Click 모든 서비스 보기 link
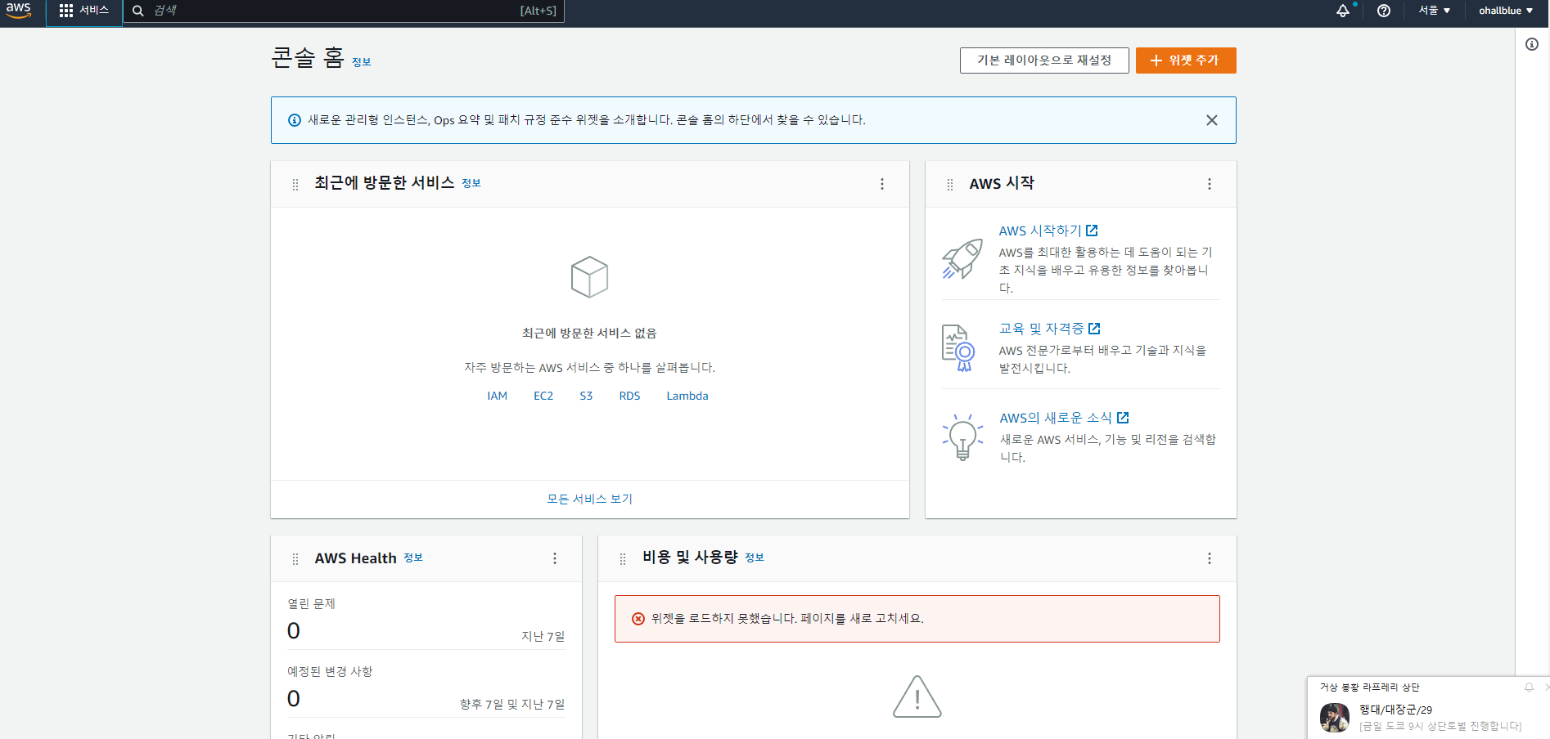Screen dimensions: 1550x739 [589, 499]
